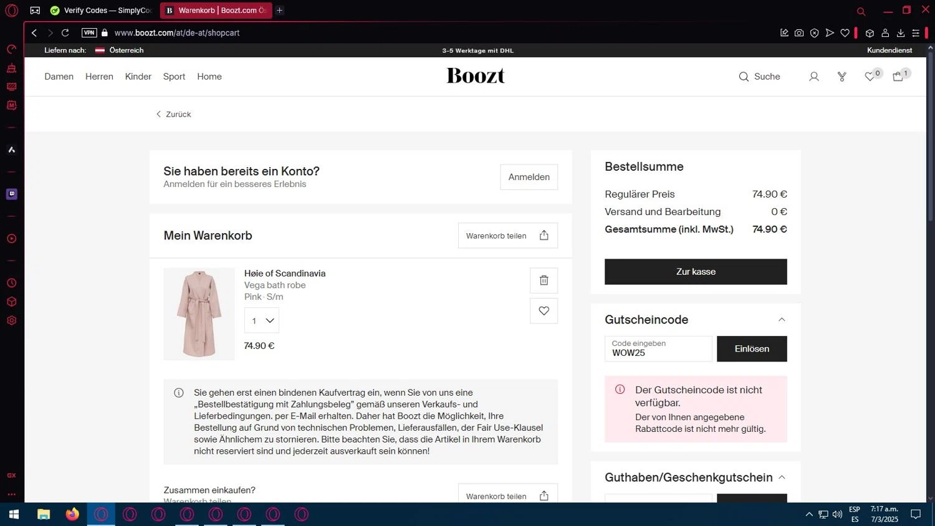The width and height of the screenshot is (935, 526).
Task: Open the Opera menu logo
Action: pos(11,11)
